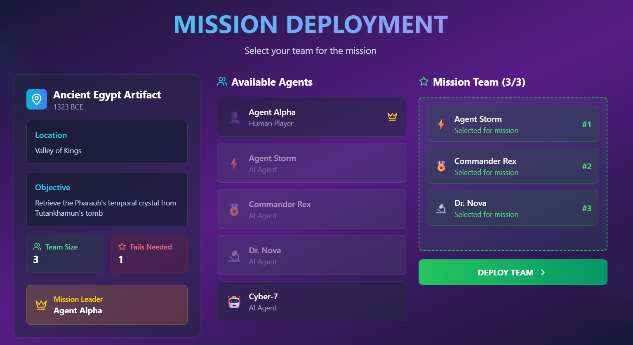Click 'Select your team for the mission' subtitle

coord(311,51)
